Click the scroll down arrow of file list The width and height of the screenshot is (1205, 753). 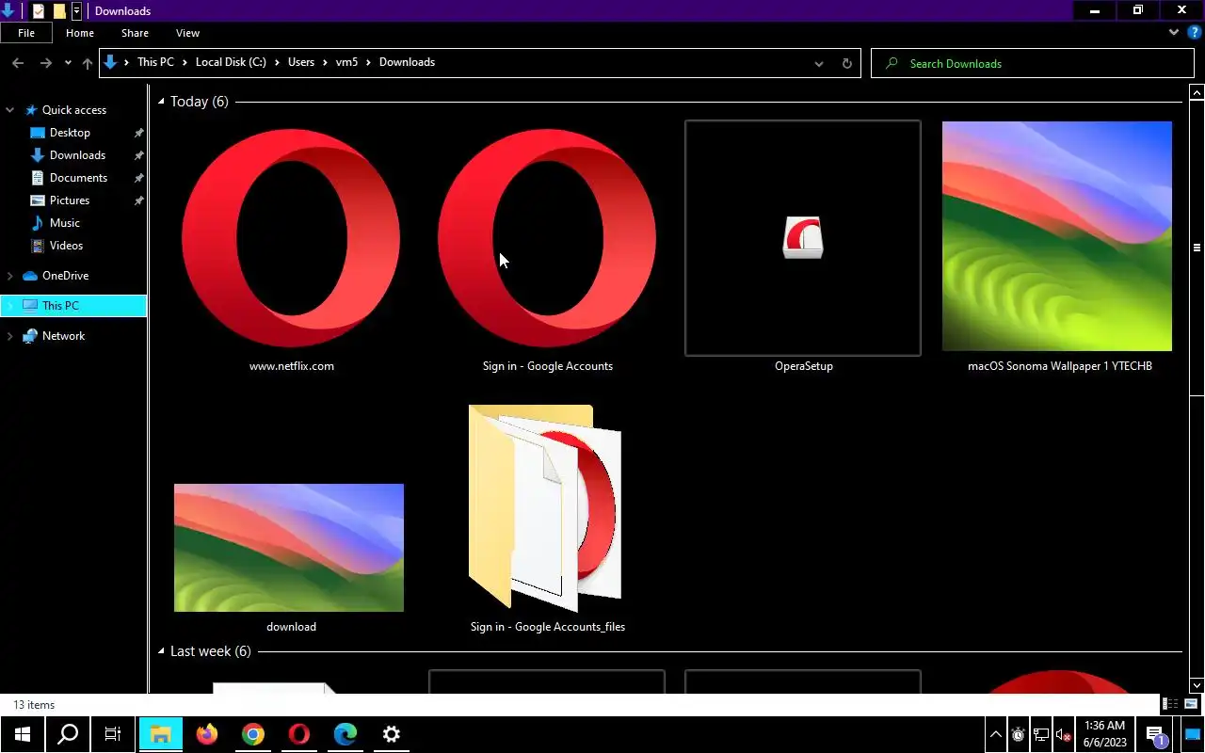(x=1197, y=686)
